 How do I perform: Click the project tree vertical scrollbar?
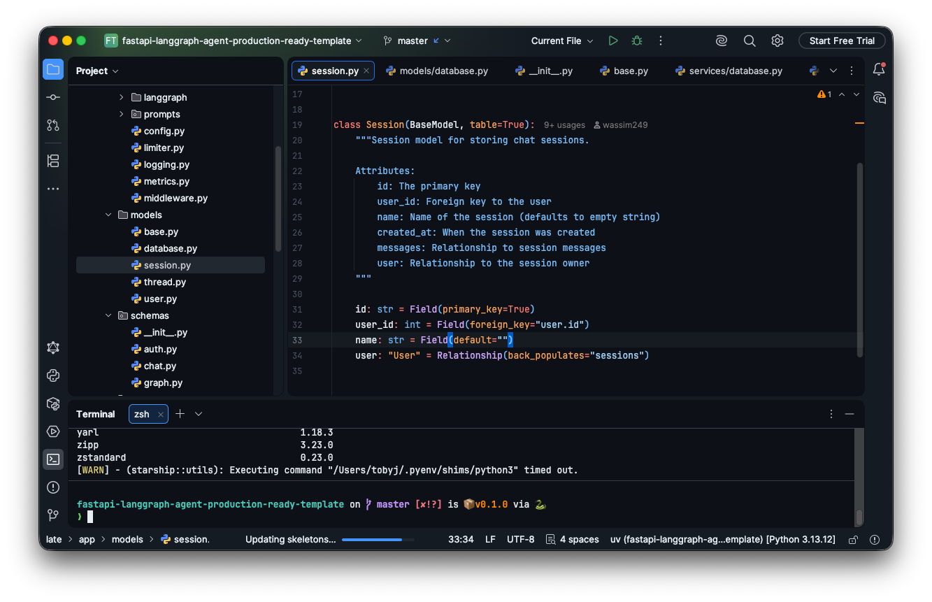pos(279,199)
